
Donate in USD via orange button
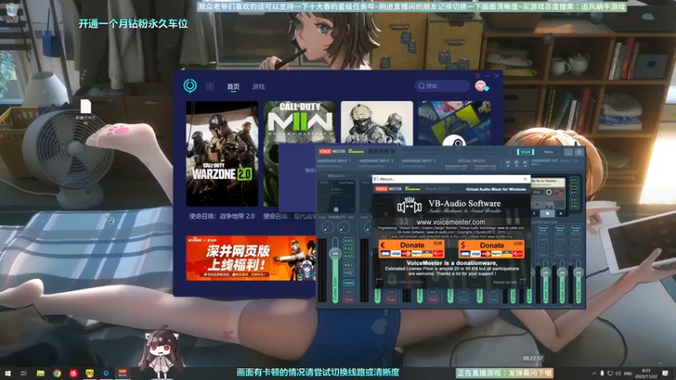coord(492,249)
